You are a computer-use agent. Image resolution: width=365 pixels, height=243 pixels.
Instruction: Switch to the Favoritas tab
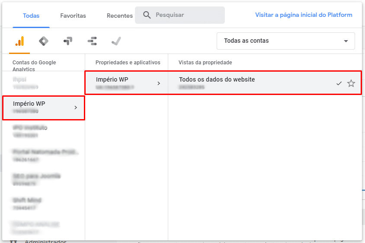(73, 16)
